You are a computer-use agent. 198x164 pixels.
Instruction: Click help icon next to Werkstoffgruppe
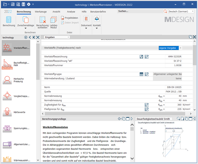146,74
